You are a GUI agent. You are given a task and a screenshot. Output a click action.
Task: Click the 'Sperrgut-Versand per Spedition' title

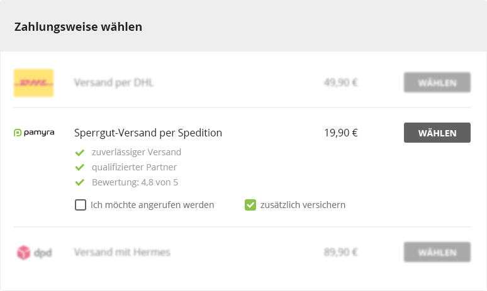point(148,133)
